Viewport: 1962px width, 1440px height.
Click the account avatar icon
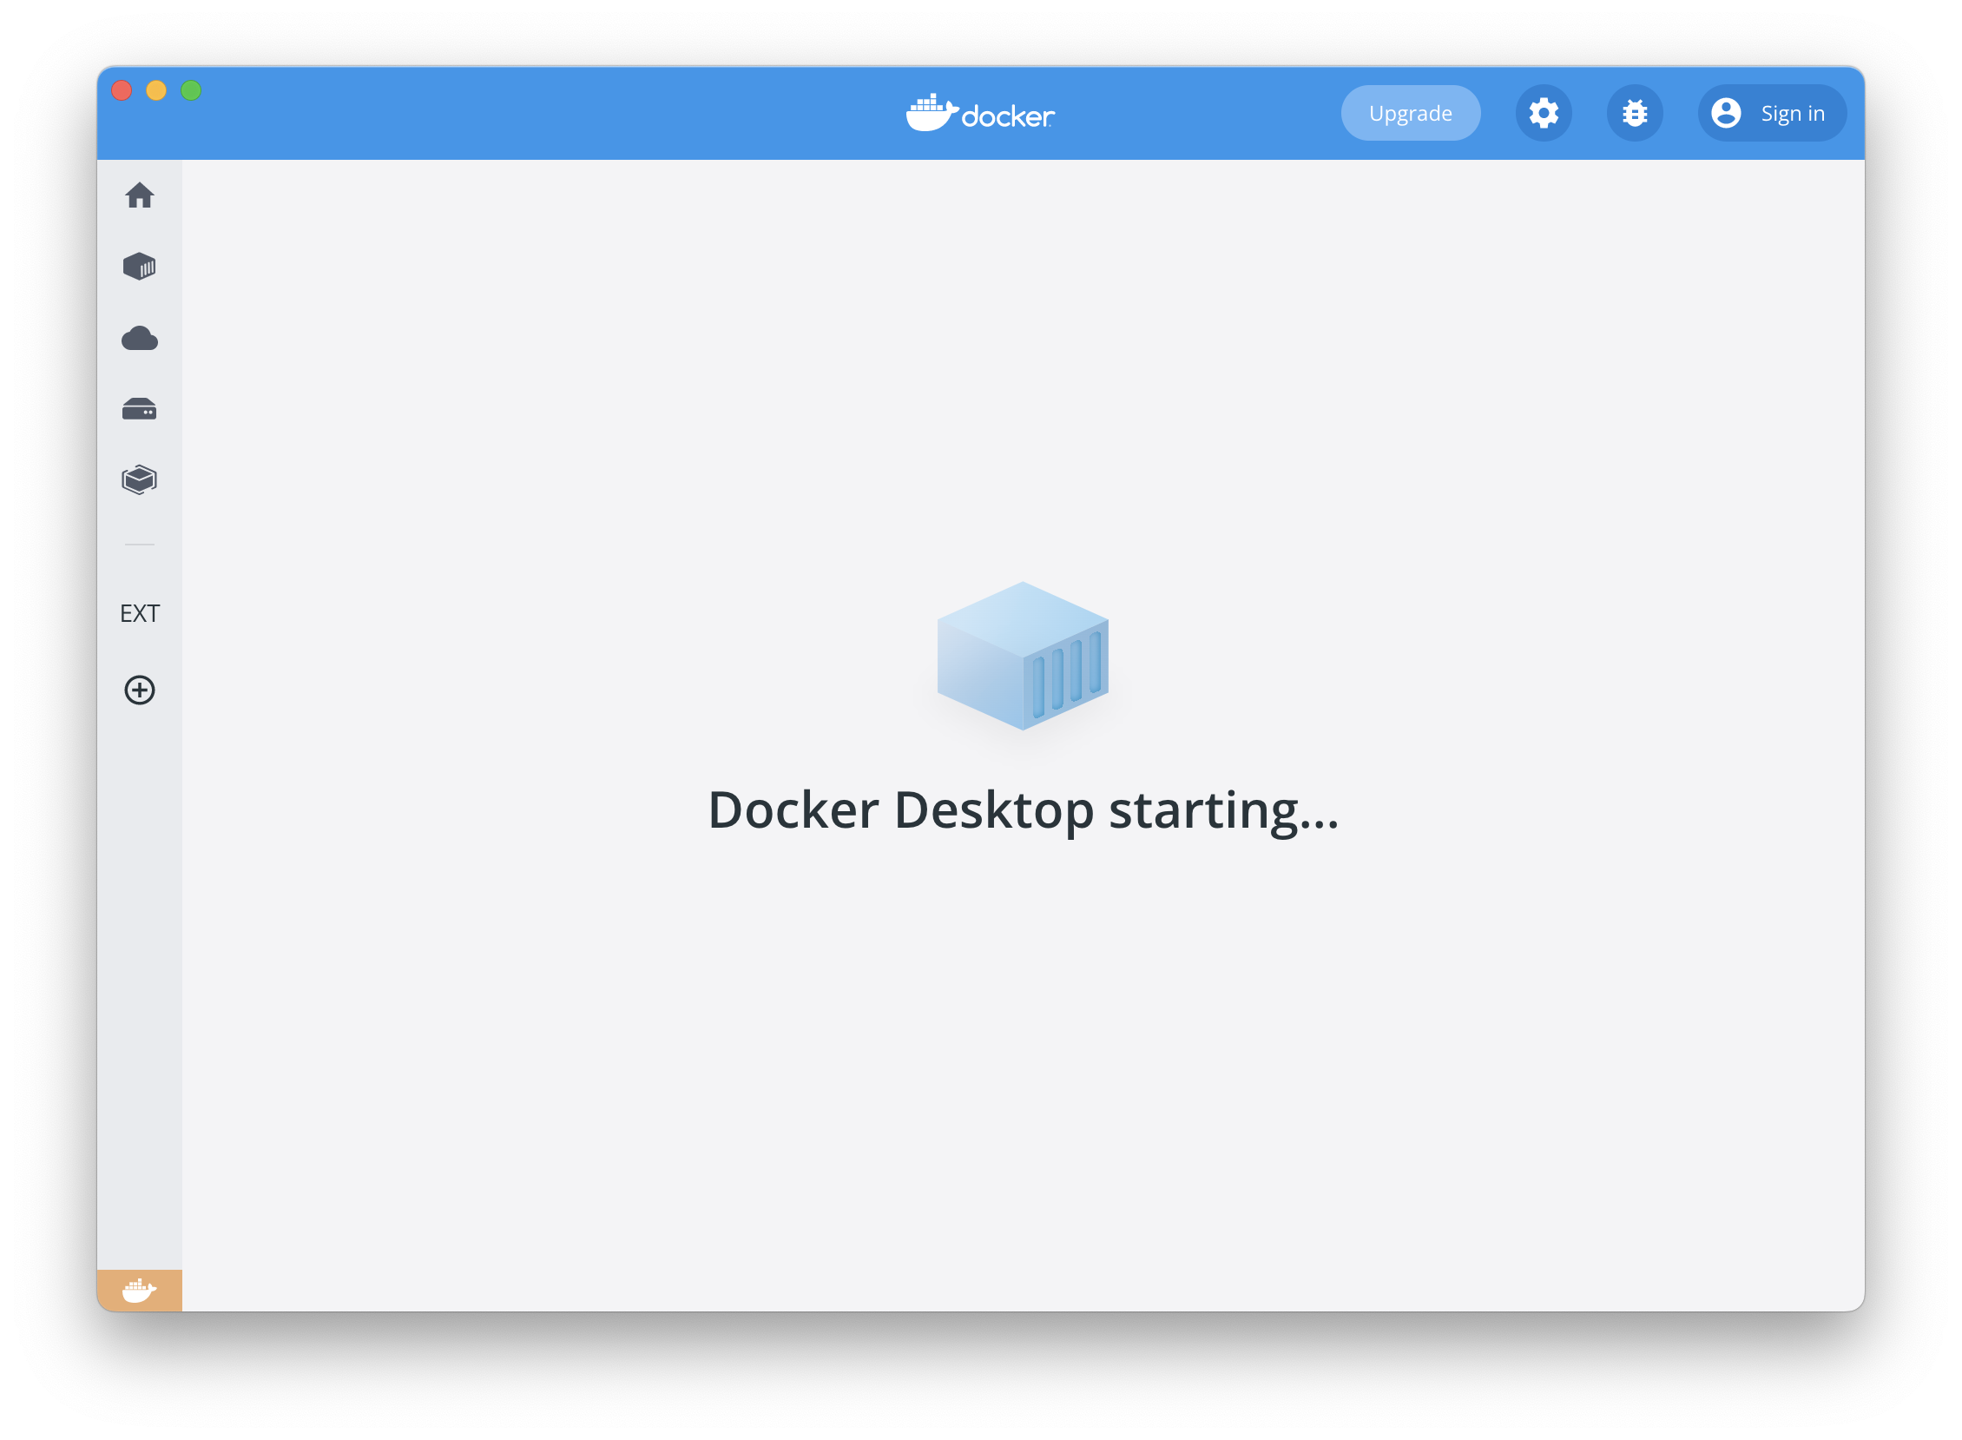1726,113
